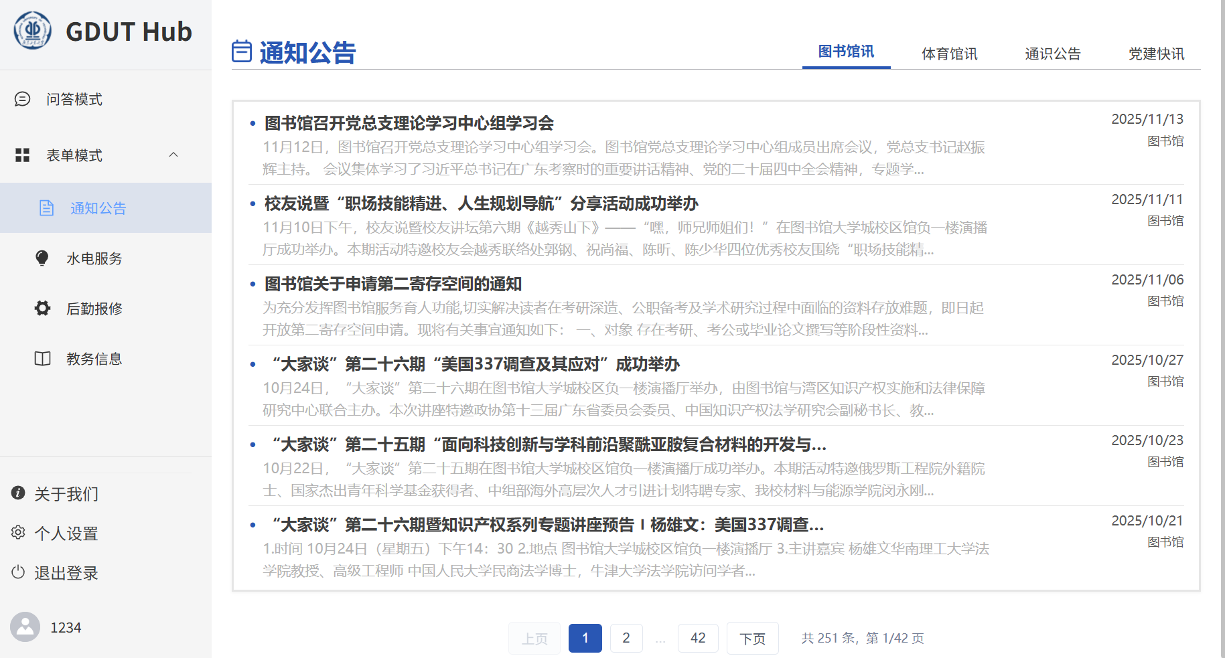
Task: Collapse the 表单模式 menu chevron
Action: point(173,155)
